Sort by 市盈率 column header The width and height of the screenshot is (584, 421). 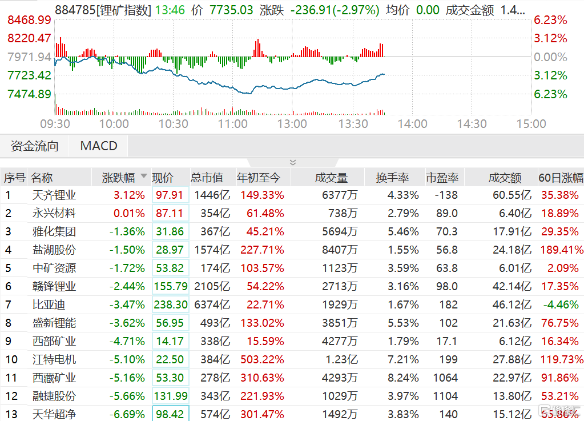click(441, 178)
